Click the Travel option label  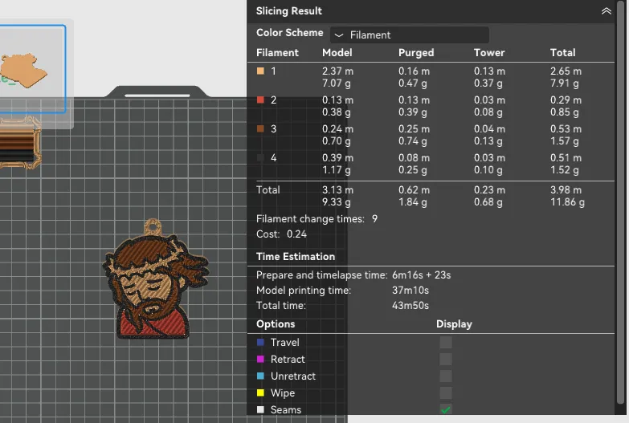[x=285, y=343]
